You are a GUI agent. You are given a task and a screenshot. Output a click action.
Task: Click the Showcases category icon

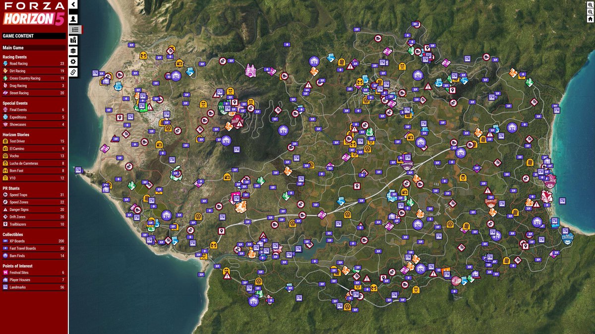pos(5,125)
